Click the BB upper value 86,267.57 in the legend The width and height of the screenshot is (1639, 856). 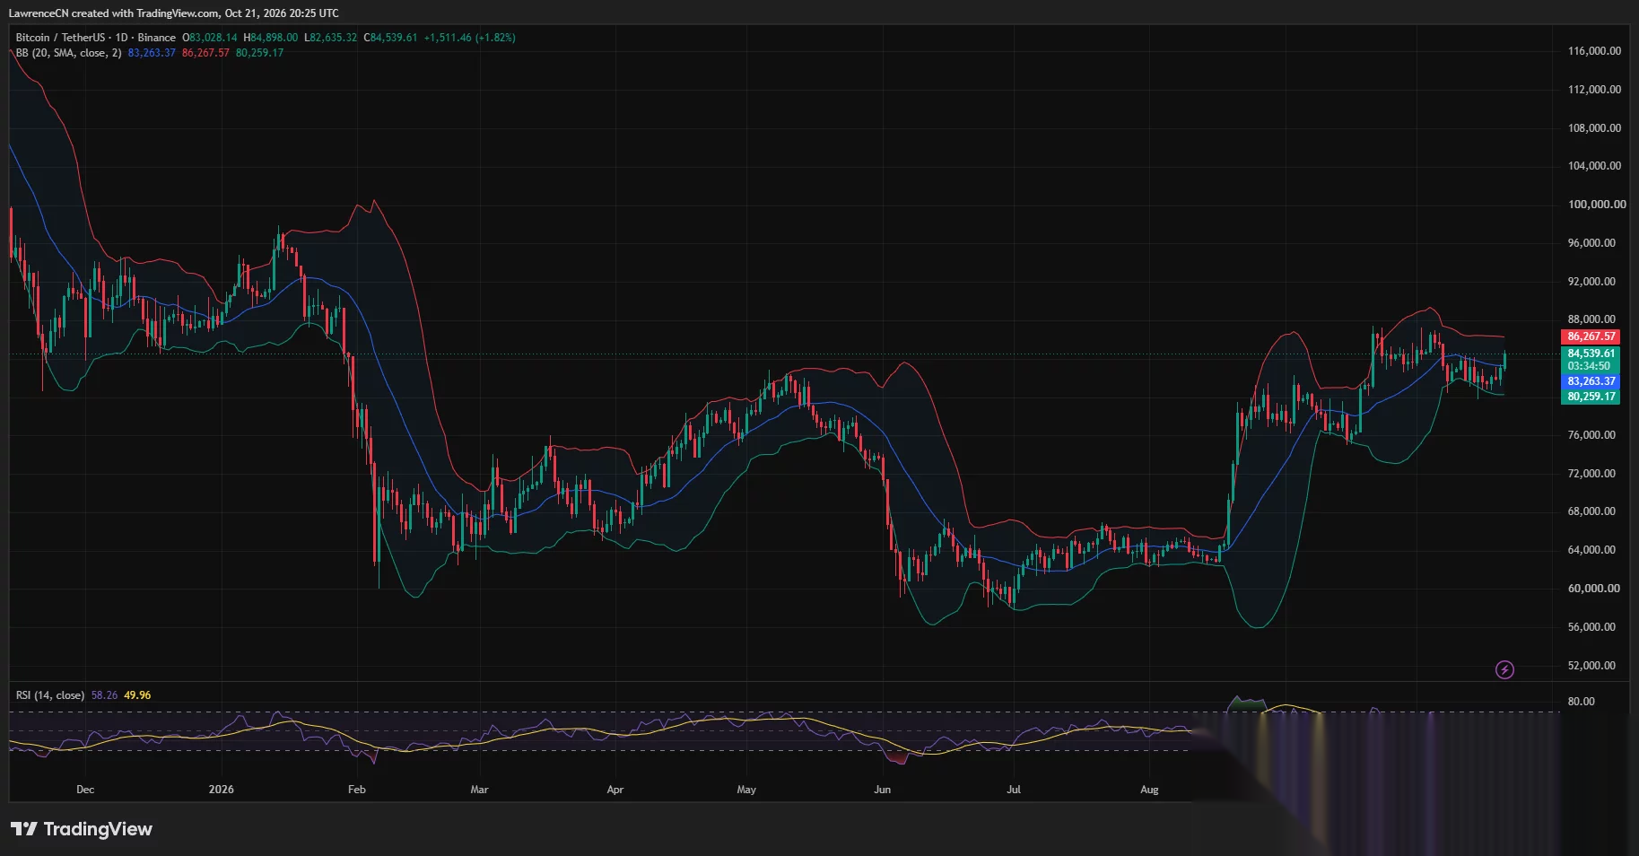[x=205, y=53]
